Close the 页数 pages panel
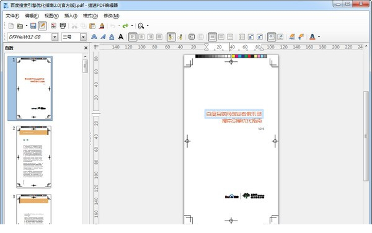Viewport: 372px width, 233px height. pos(86,48)
